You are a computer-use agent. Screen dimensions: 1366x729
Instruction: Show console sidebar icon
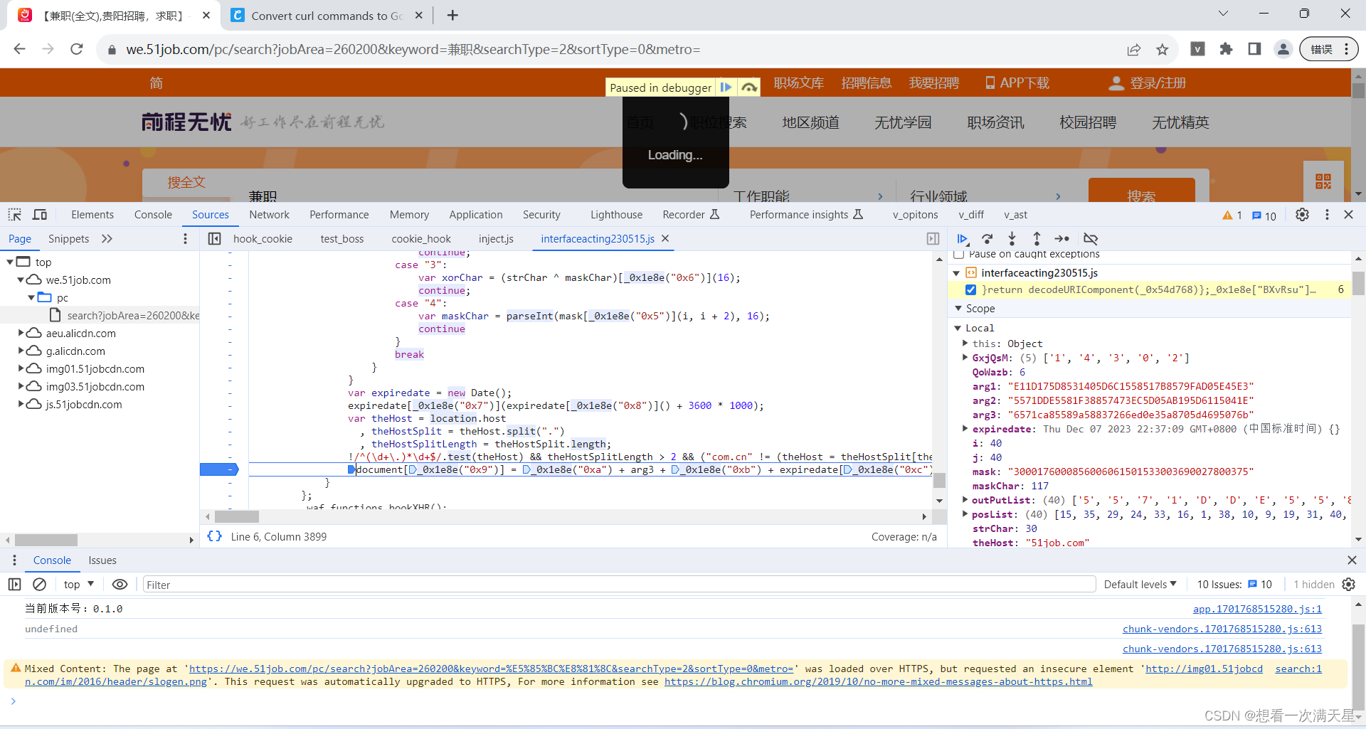[x=15, y=585]
